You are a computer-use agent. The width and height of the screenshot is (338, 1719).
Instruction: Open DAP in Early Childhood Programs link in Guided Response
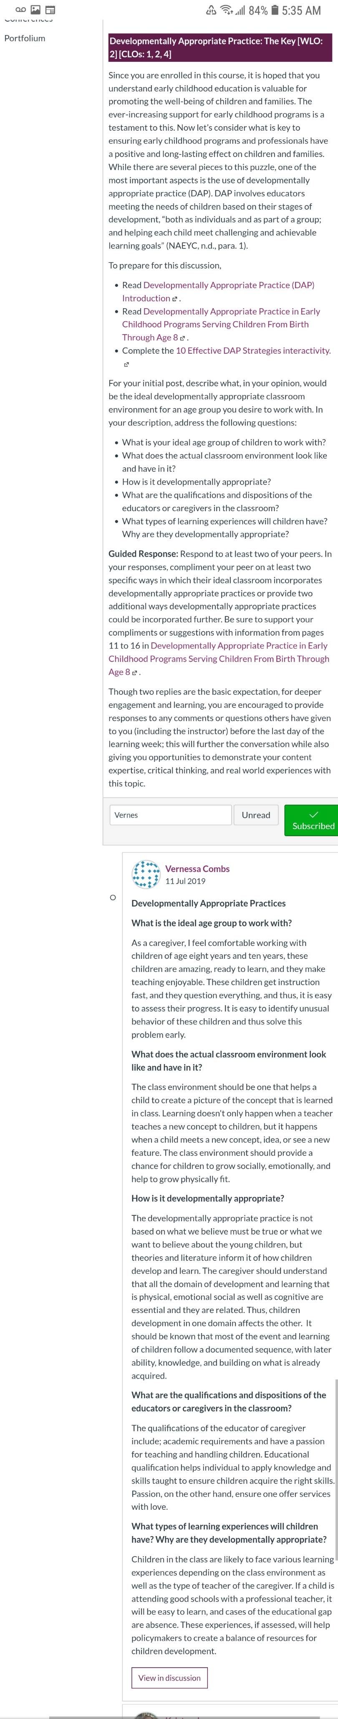pos(219,659)
